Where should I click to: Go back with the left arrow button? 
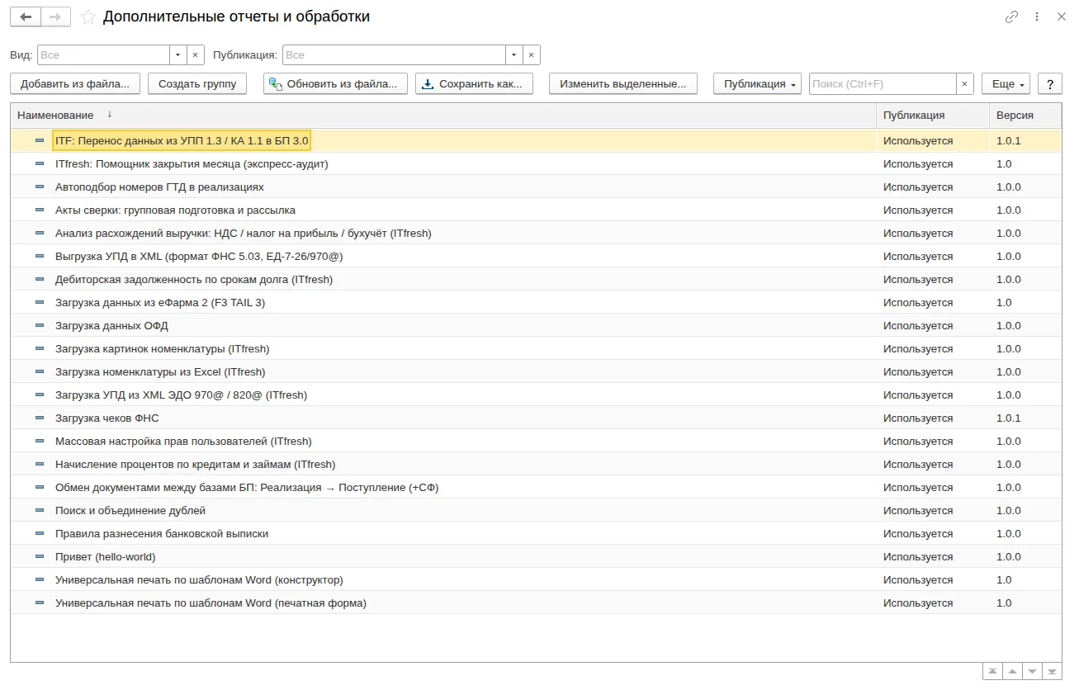(x=26, y=17)
